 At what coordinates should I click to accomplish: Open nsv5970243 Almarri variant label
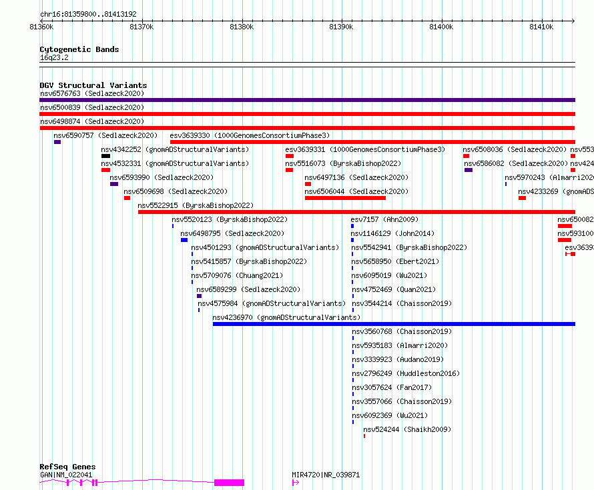(549, 177)
